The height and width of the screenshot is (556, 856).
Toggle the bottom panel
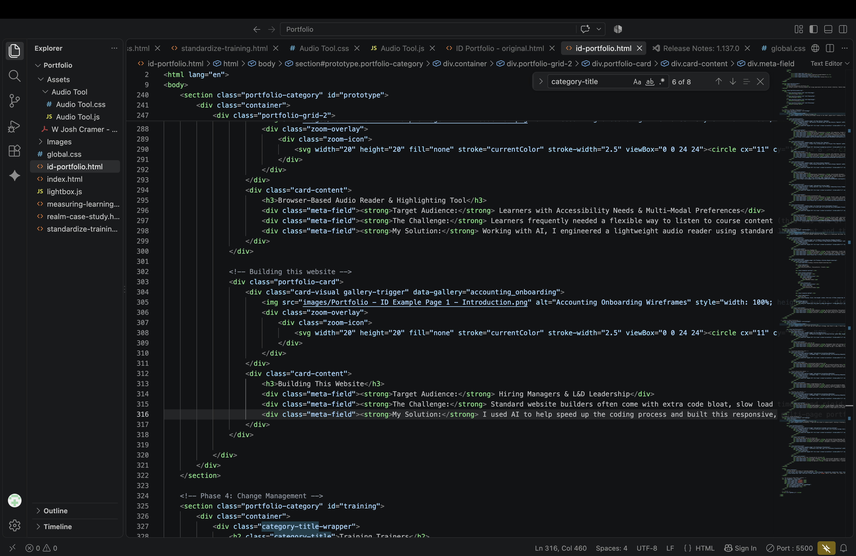point(828,29)
